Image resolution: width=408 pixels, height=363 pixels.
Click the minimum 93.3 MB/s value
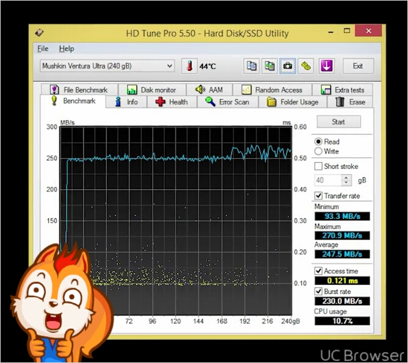342,216
